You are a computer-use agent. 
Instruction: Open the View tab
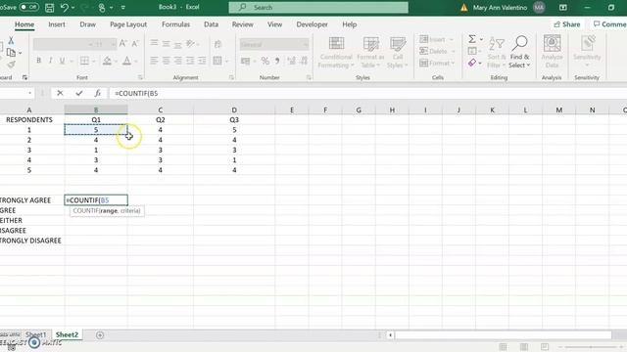pos(274,24)
